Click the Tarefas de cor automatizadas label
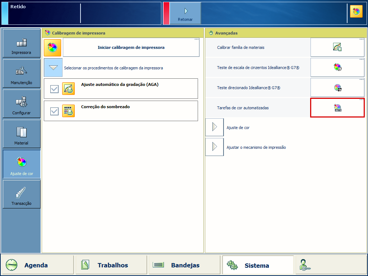This screenshot has width=368, height=276. point(243,108)
